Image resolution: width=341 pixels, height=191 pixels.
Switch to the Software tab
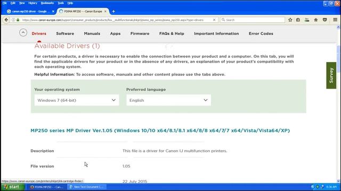65,33
